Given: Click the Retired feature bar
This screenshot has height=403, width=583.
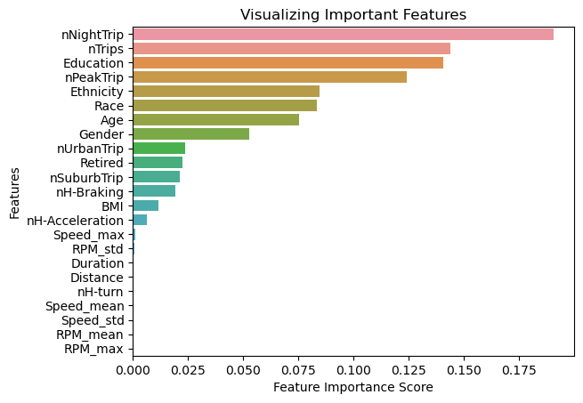Looking at the screenshot, I should 158,163.
